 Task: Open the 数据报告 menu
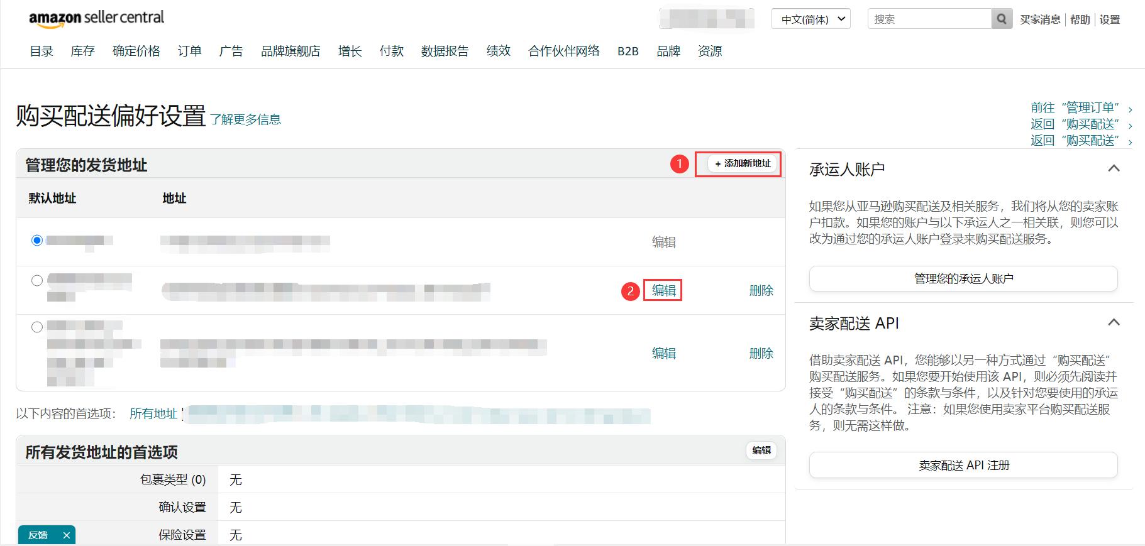tap(445, 51)
